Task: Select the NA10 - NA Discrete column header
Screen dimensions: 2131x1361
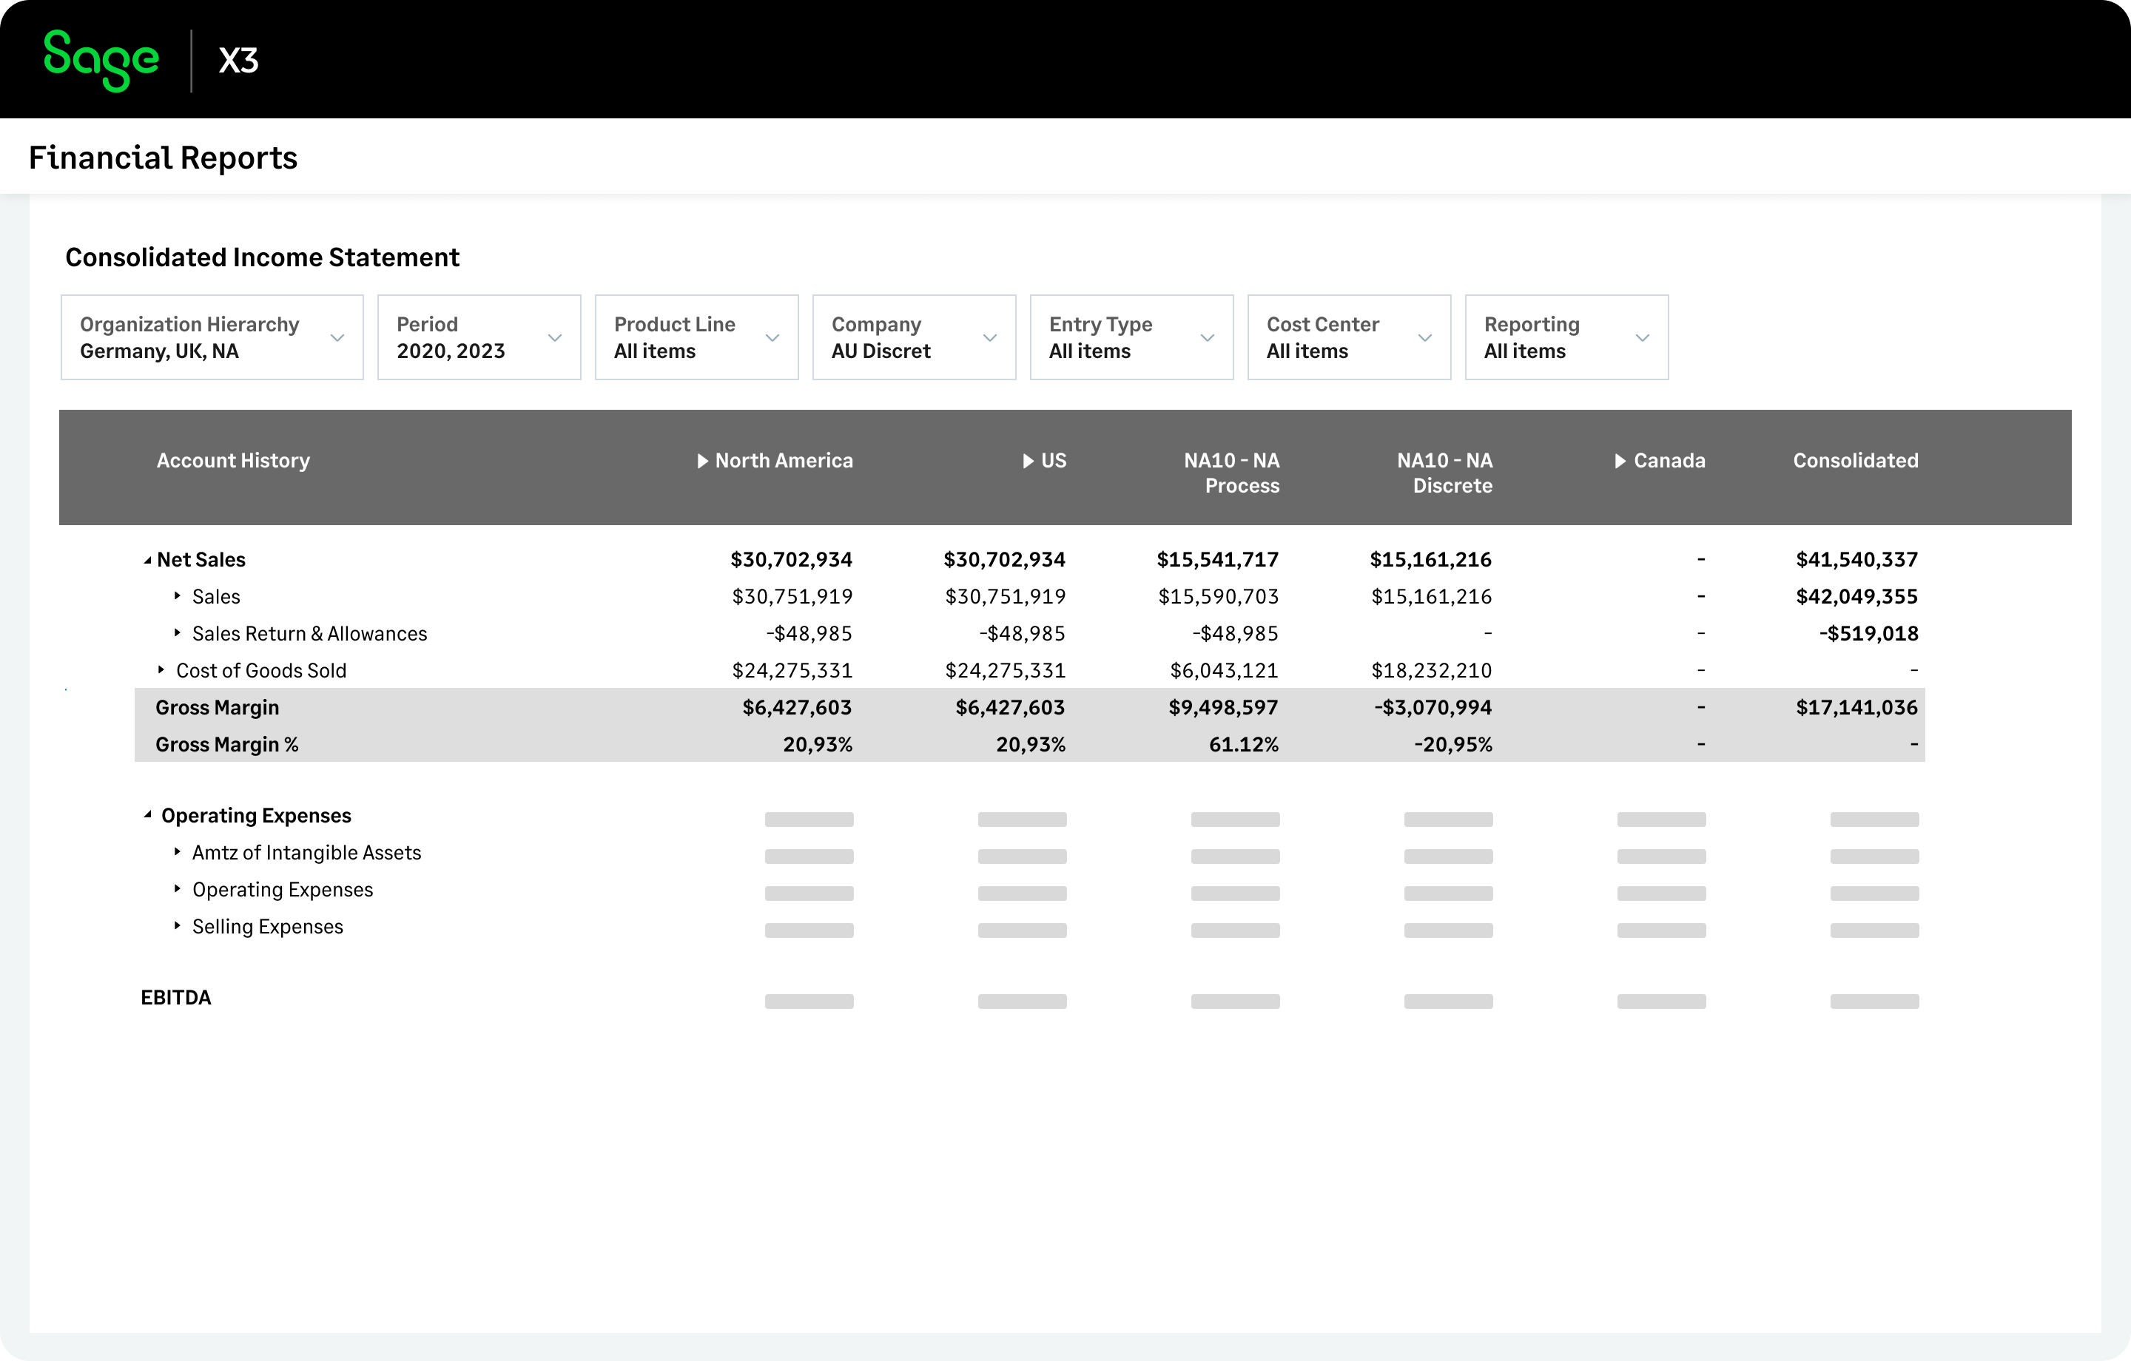Action: coord(1444,473)
